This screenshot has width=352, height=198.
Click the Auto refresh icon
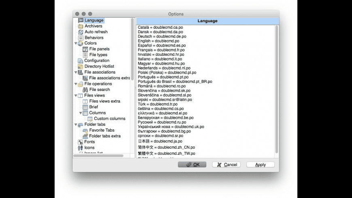pos(81,32)
